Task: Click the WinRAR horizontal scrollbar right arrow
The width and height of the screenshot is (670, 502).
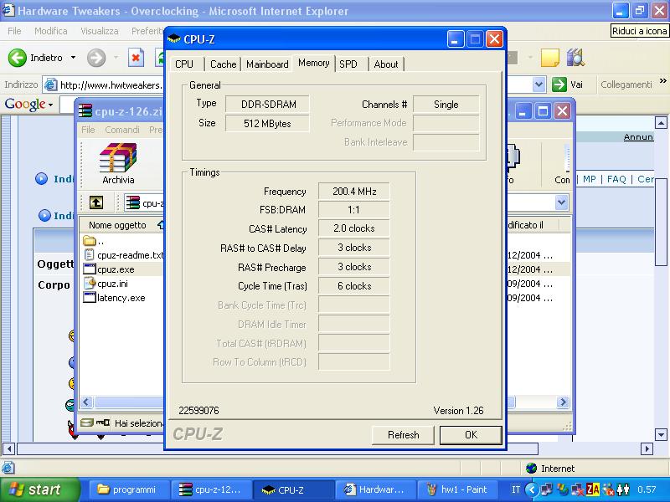Action: click(563, 402)
